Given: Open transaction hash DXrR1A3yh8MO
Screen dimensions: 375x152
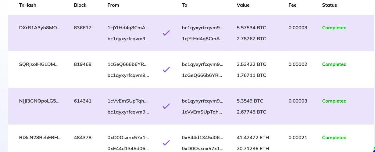Looking at the screenshot, I should pos(40,28).
